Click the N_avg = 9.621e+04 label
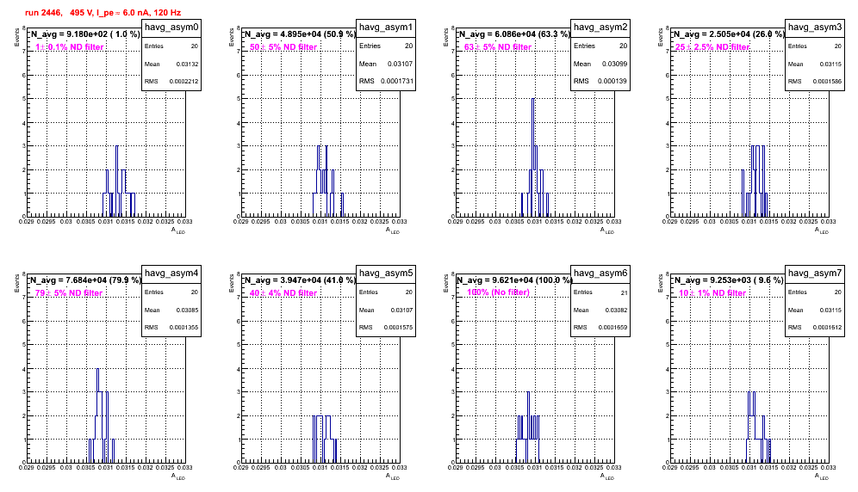The height and width of the screenshot is (492, 858). [x=513, y=280]
